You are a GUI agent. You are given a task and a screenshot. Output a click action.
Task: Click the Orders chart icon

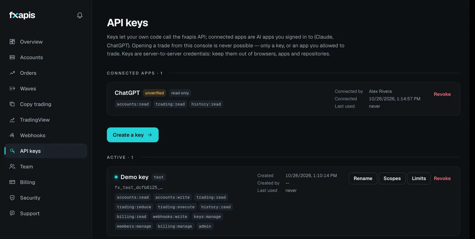click(x=12, y=73)
